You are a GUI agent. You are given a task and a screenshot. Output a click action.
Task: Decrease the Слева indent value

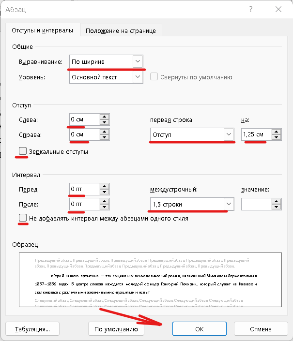[x=105, y=122]
